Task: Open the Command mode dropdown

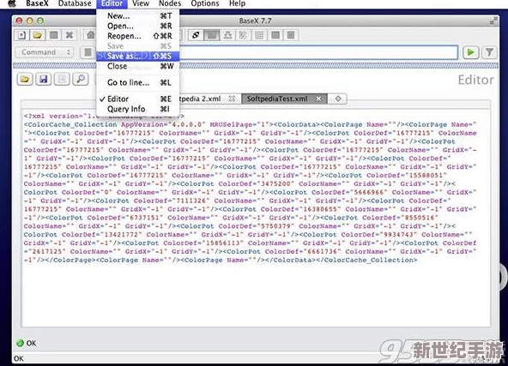Action: pyautogui.click(x=45, y=52)
